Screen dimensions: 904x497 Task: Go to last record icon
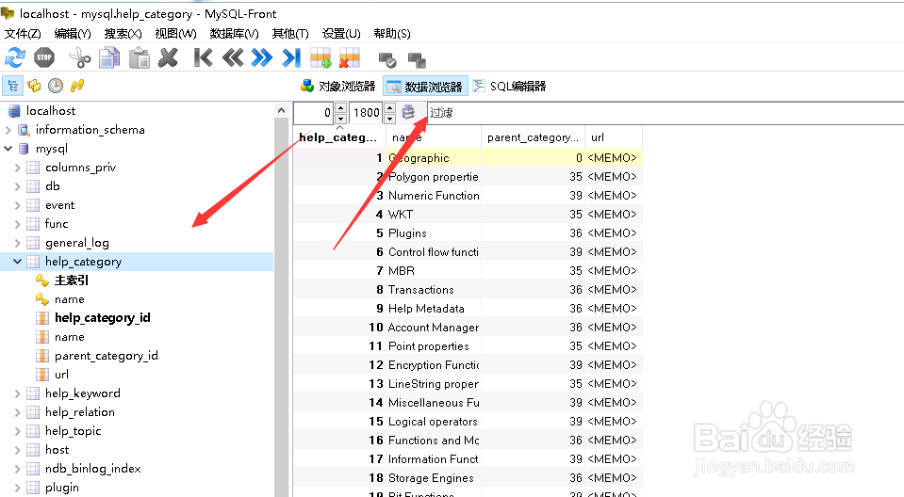291,57
